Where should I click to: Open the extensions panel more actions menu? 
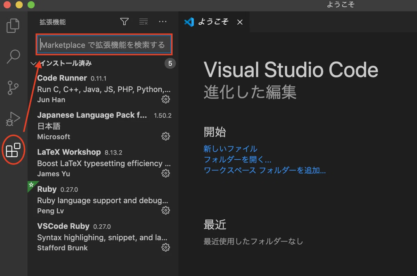pyautogui.click(x=163, y=22)
